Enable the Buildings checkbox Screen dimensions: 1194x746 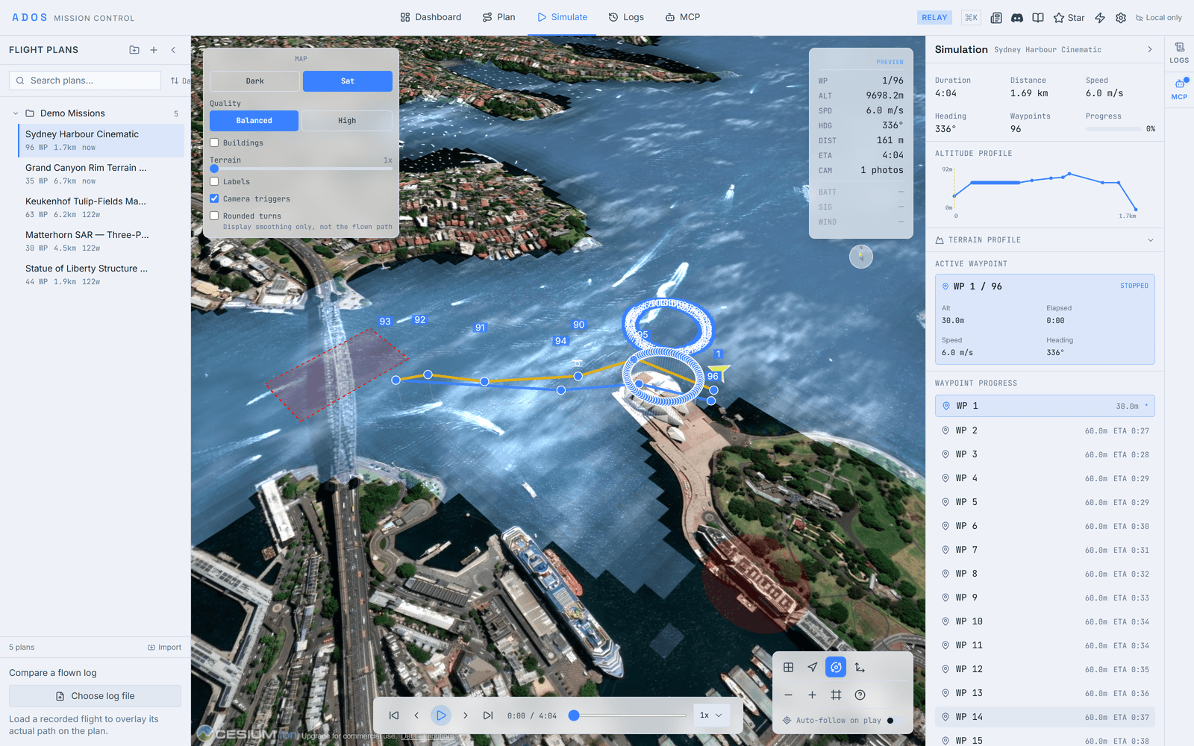(214, 142)
